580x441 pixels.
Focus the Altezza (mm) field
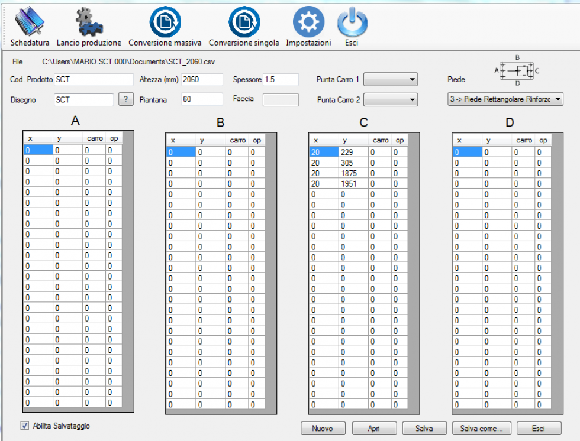point(202,79)
